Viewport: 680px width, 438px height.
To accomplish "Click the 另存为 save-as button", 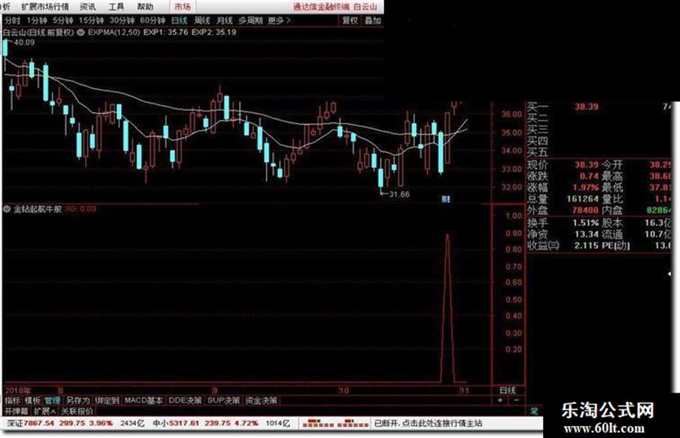I will click(78, 401).
